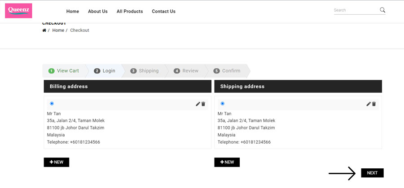Edit billing address with pencil icon
The width and height of the screenshot is (404, 188).
pos(198,104)
